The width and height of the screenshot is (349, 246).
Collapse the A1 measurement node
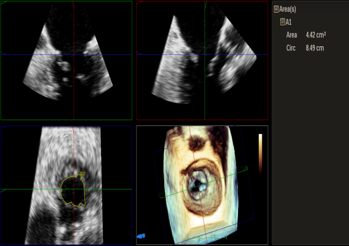click(283, 22)
